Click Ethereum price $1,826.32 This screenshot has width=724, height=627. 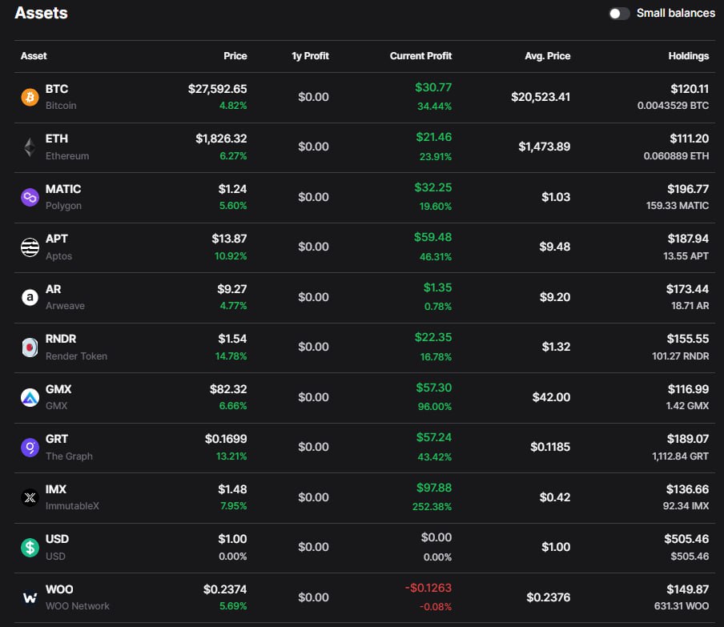221,139
